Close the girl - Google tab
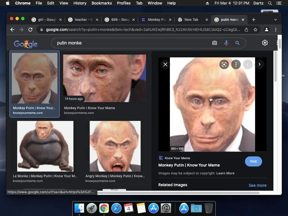This screenshot has width=288, height=216. tap(60, 20)
